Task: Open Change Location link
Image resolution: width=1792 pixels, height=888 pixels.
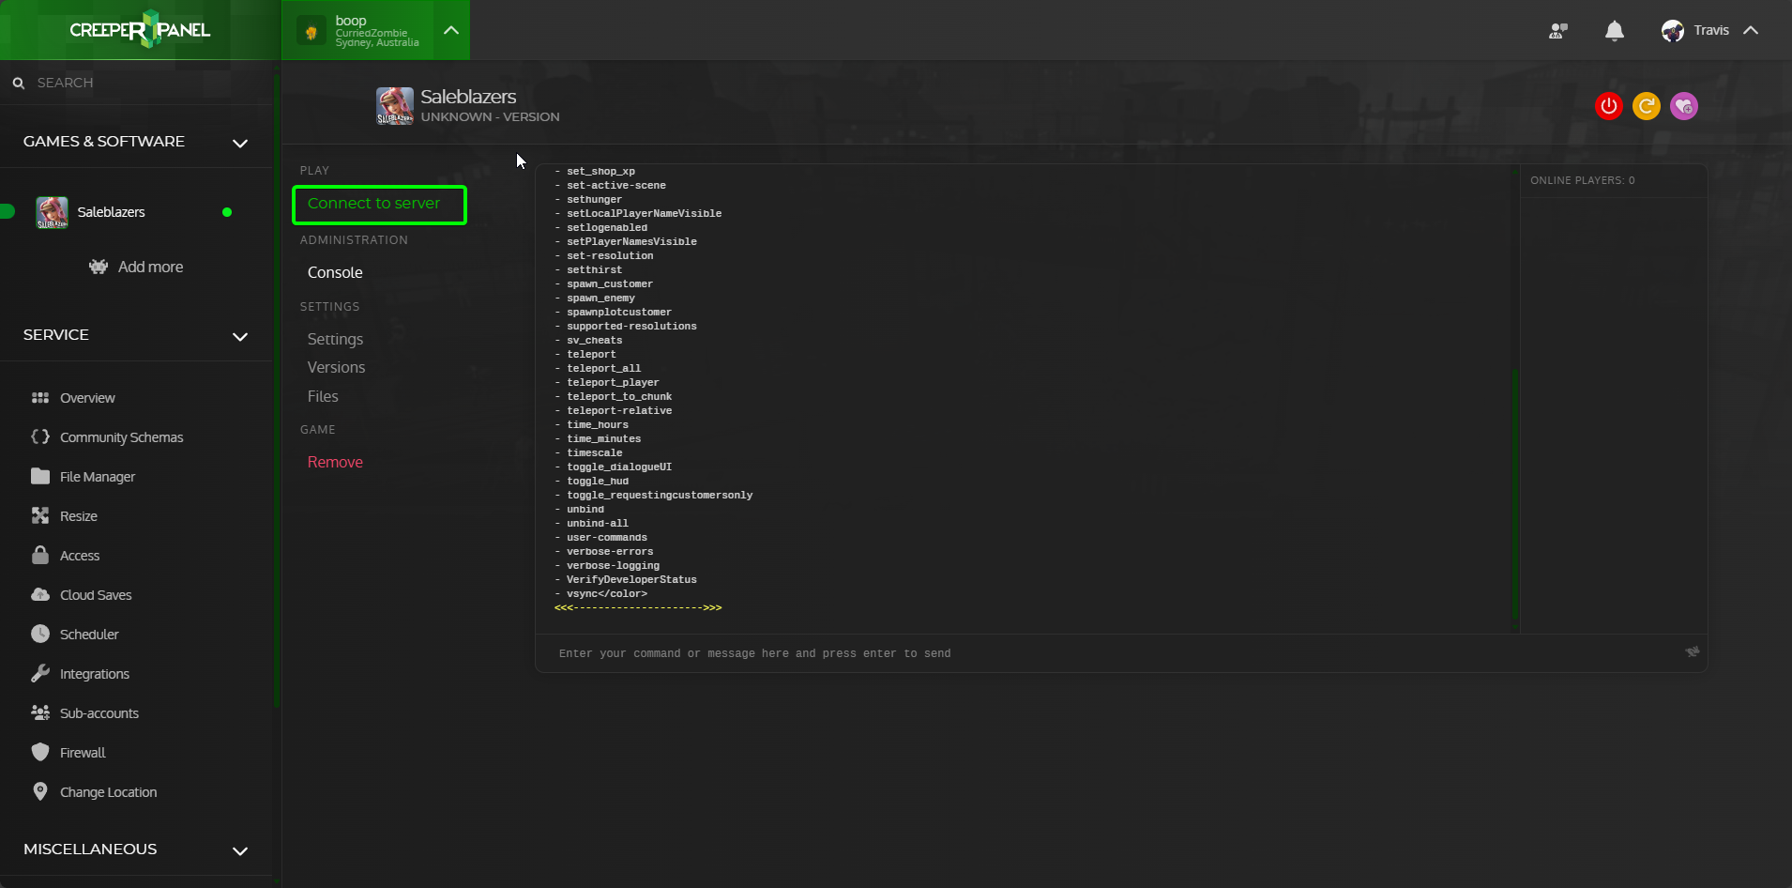Action: coord(108,792)
